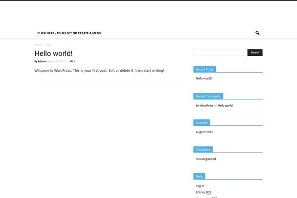
Task: Select the Archives widget heading
Action: pos(201,122)
